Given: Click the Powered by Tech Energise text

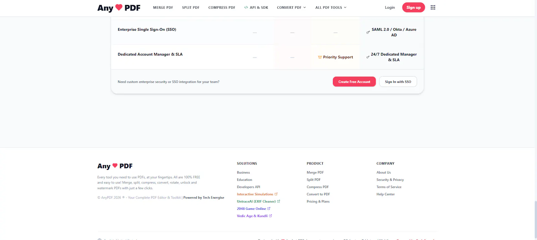Looking at the screenshot, I should point(204,197).
